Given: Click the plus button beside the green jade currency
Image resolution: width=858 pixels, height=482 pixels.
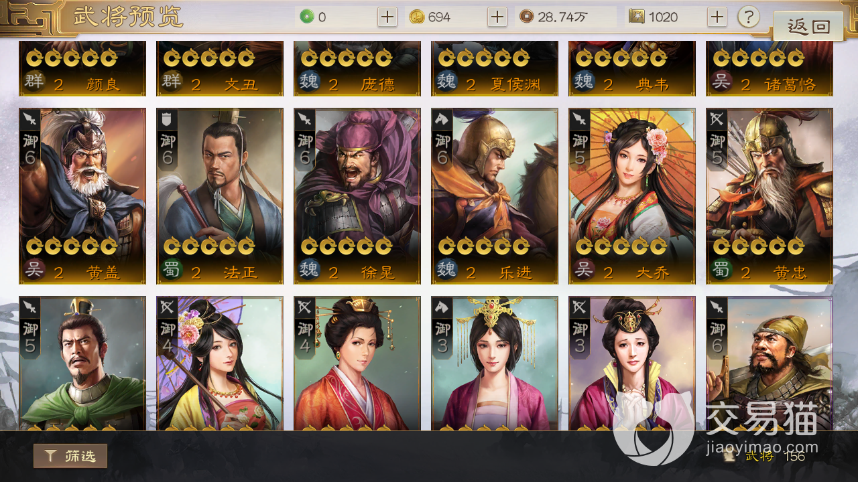Looking at the screenshot, I should tap(387, 17).
